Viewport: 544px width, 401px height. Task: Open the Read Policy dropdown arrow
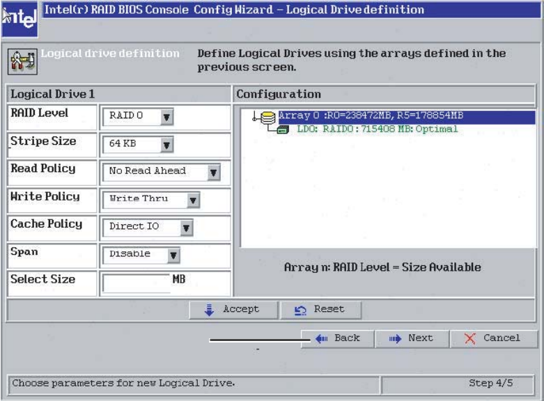click(x=213, y=173)
